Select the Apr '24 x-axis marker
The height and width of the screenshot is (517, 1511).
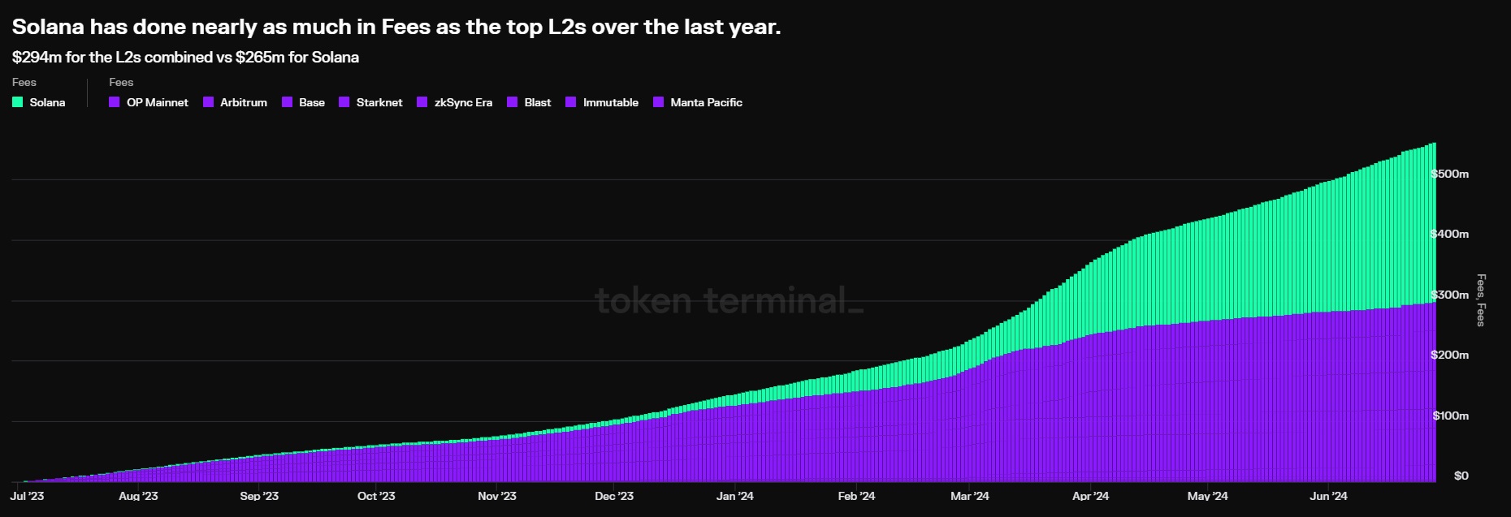1090,496
